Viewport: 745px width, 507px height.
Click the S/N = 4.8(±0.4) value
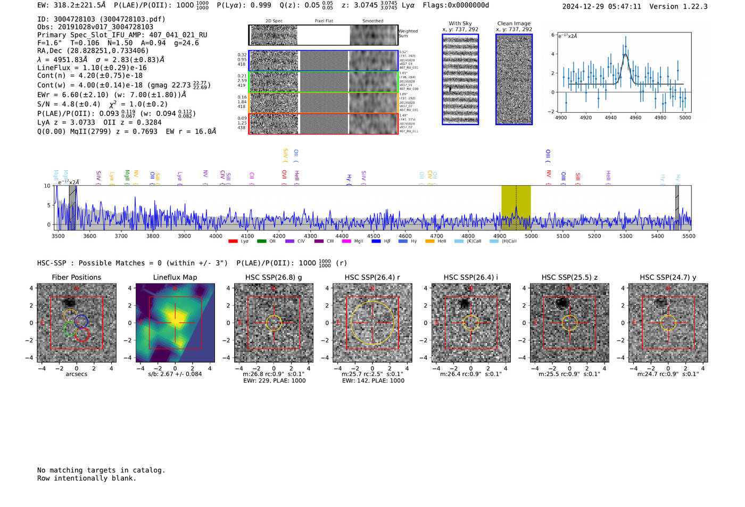click(69, 104)
